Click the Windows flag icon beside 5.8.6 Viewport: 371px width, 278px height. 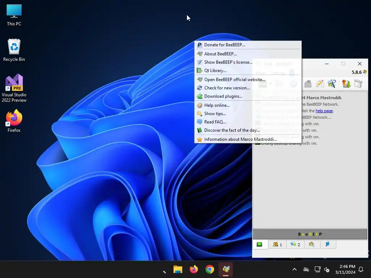click(x=365, y=72)
